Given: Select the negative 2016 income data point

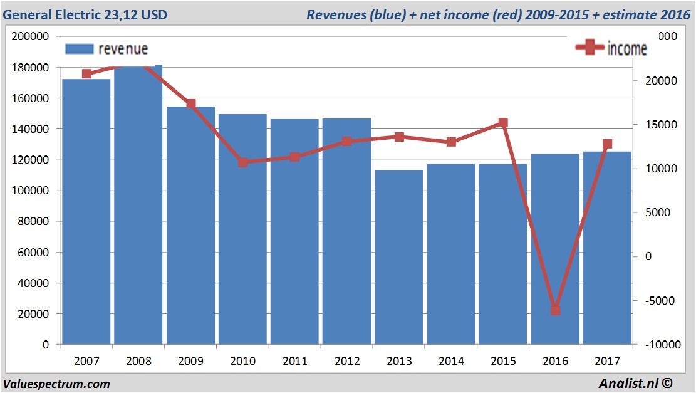Looking at the screenshot, I should tap(555, 310).
